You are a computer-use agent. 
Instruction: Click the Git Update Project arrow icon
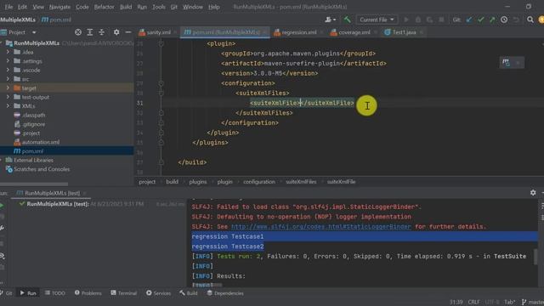click(469, 20)
